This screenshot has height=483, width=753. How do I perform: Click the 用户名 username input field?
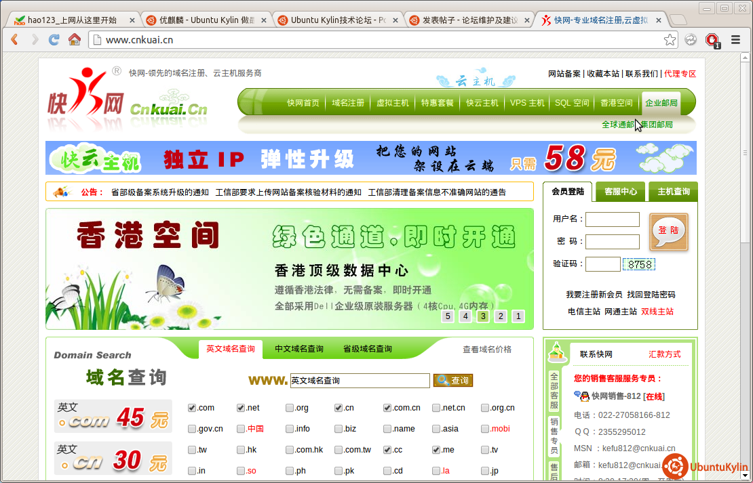tap(612, 219)
